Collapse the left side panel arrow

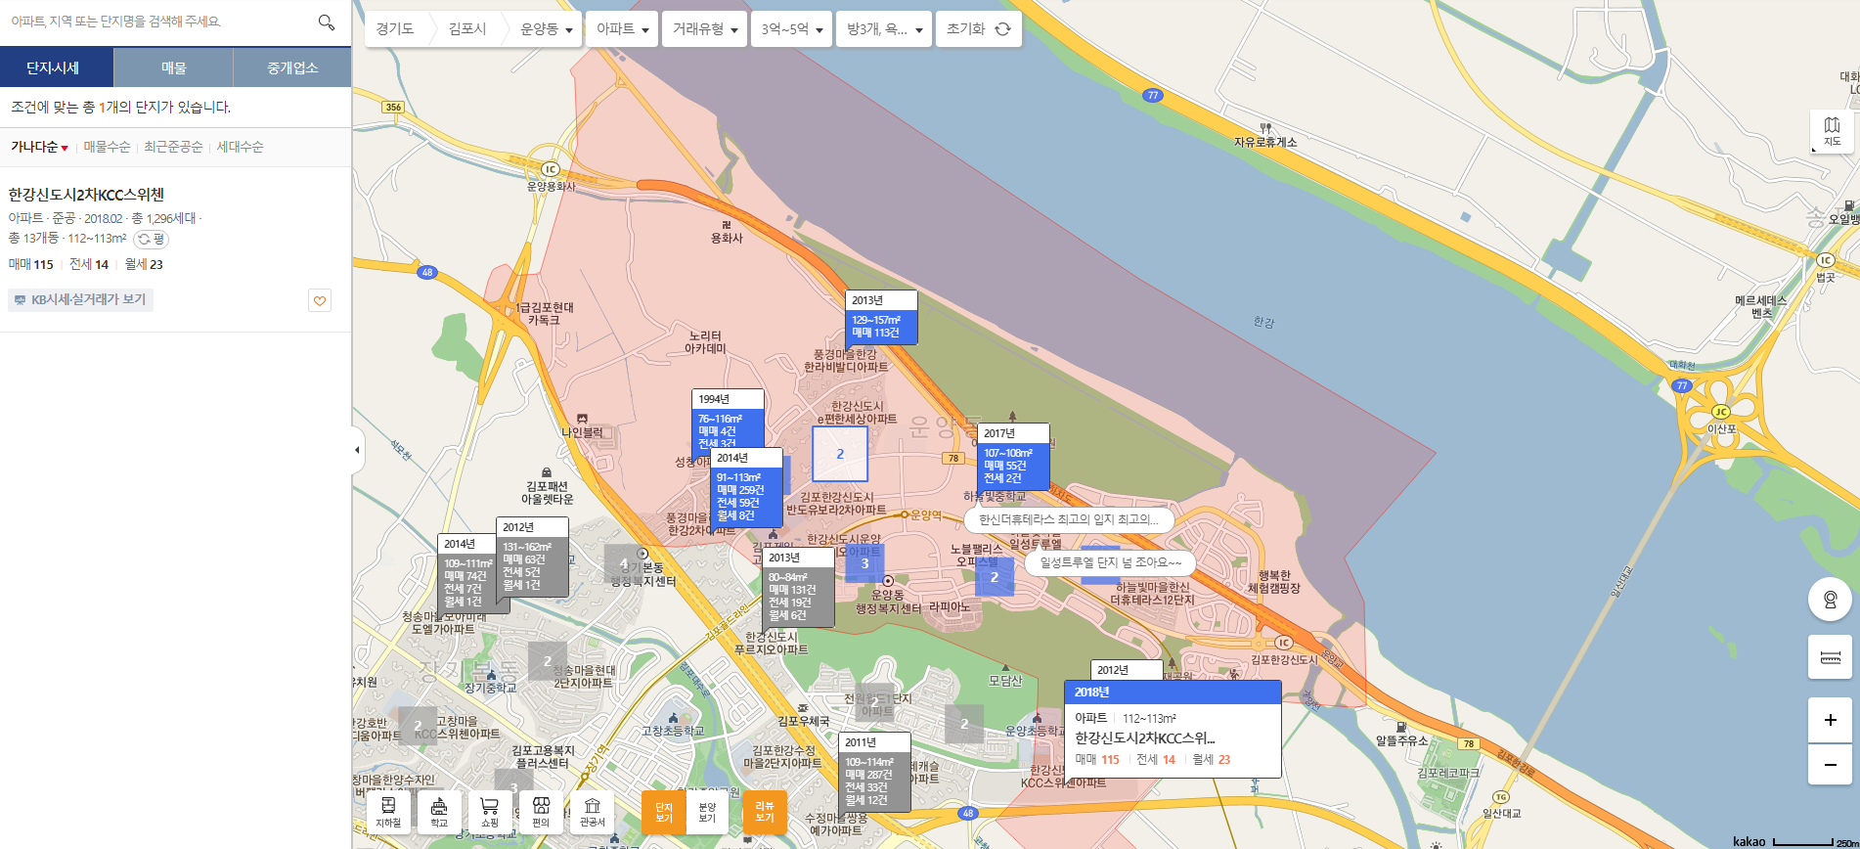tap(358, 450)
